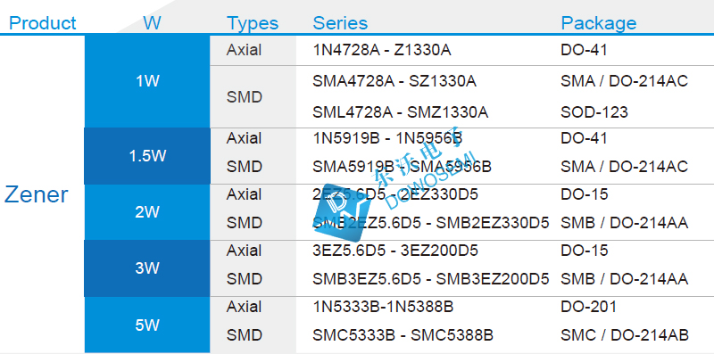This screenshot has width=714, height=354.
Task: Click the SOD-123 package entry
Action: click(594, 112)
